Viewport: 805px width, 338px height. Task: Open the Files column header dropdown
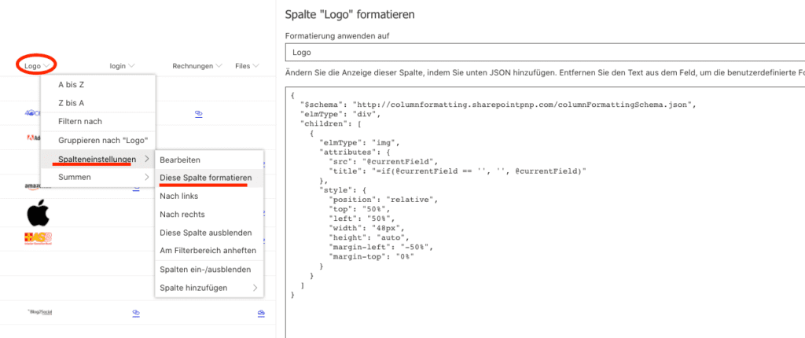(247, 66)
